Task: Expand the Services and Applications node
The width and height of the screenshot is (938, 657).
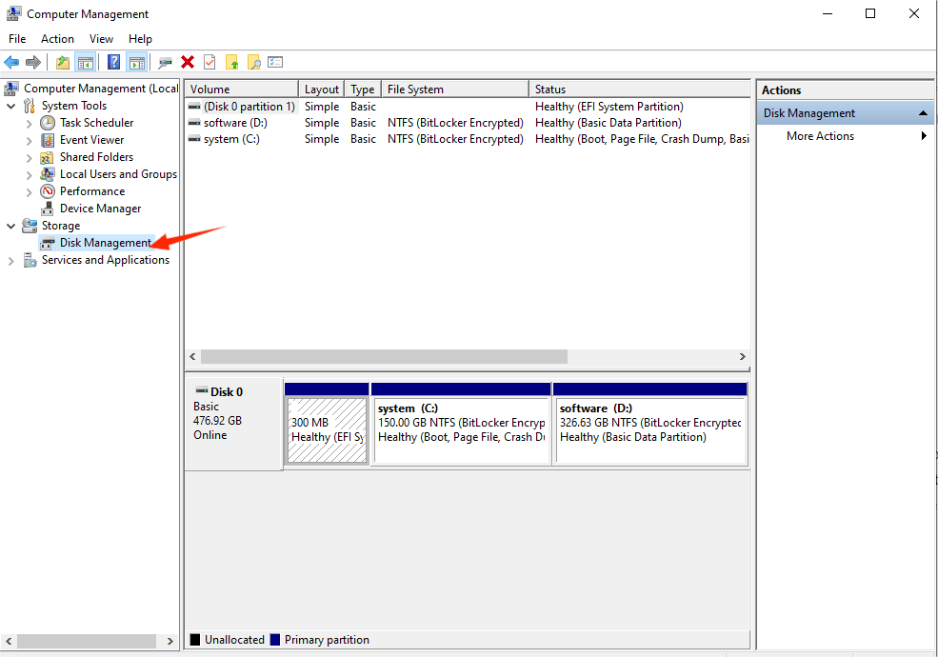Action: tap(11, 260)
